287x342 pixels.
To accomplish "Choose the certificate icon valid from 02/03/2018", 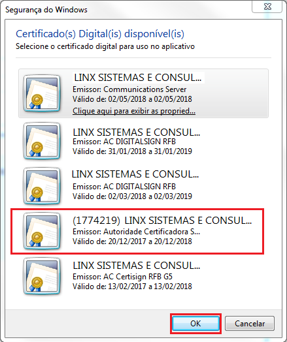I will pyautogui.click(x=41, y=186).
